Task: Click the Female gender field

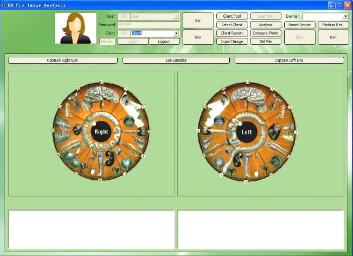Action: (107, 41)
